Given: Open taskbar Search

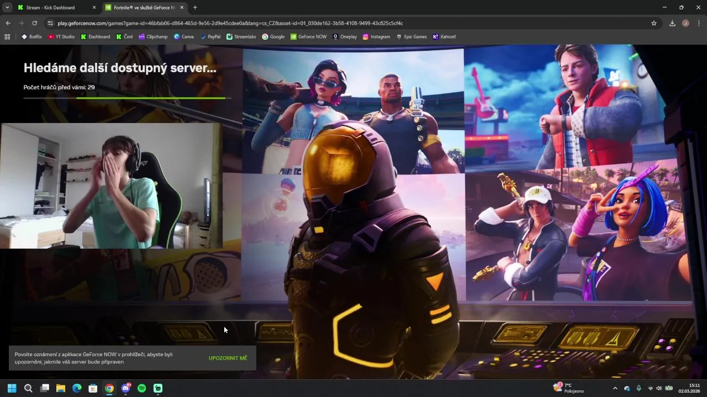Looking at the screenshot, I should [x=28, y=388].
